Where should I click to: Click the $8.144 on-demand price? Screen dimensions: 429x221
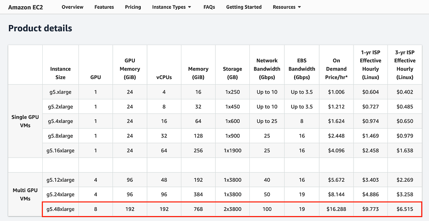point(336,195)
